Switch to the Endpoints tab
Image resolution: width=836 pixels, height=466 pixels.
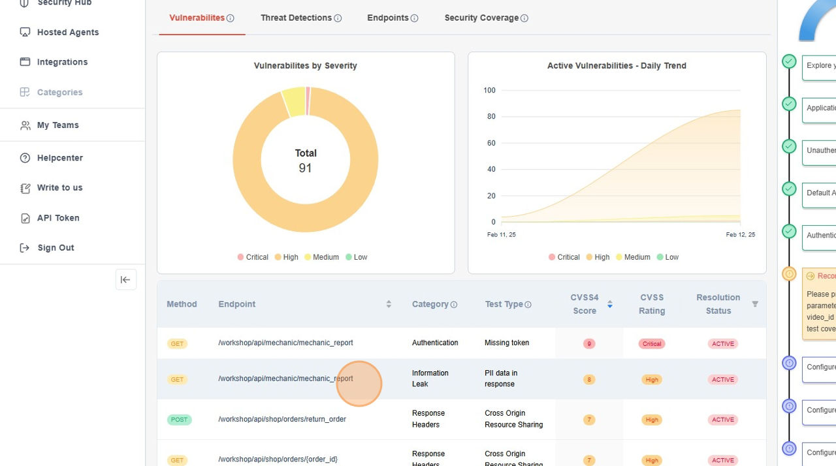[x=387, y=18]
